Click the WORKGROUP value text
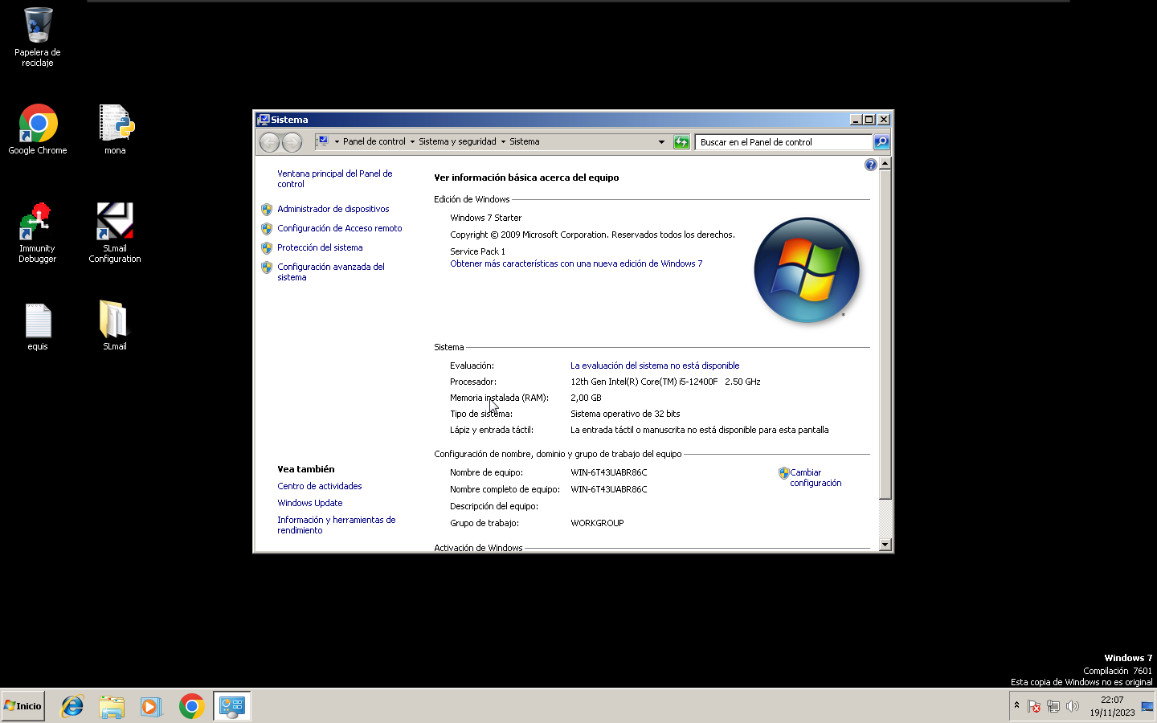 click(x=597, y=523)
